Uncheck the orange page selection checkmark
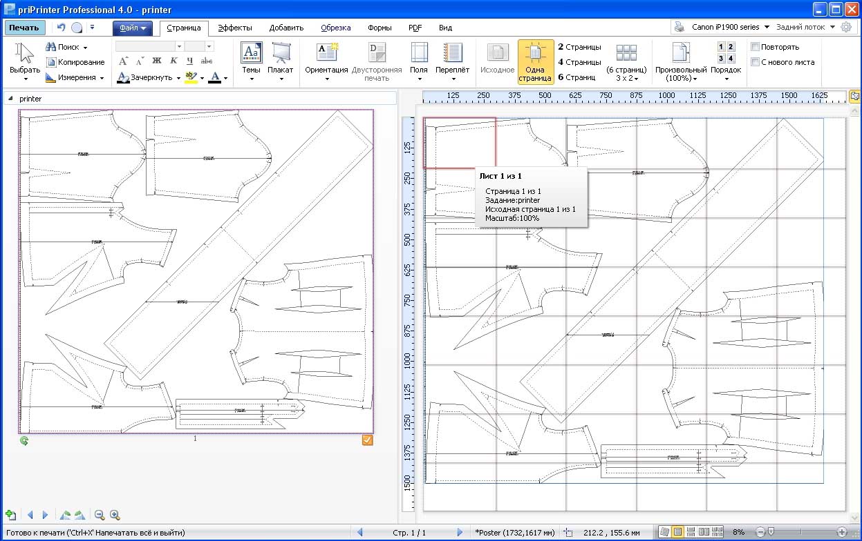Screen dimensions: 862x541 (x=368, y=440)
